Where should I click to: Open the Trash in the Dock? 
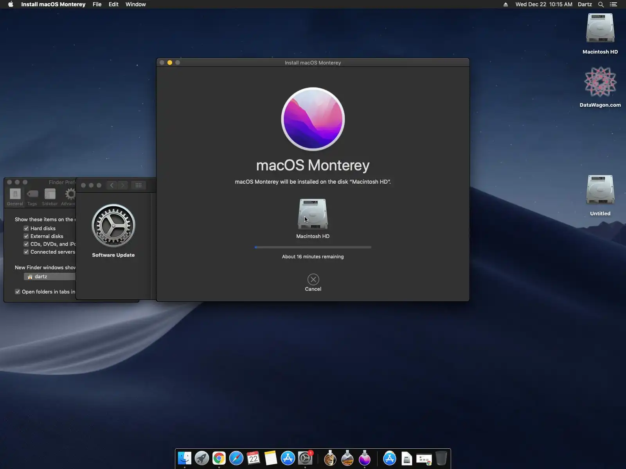(441, 458)
